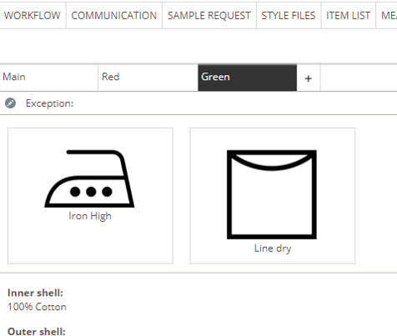Select the Iron High care symbol
397x336 pixels.
[89, 178]
